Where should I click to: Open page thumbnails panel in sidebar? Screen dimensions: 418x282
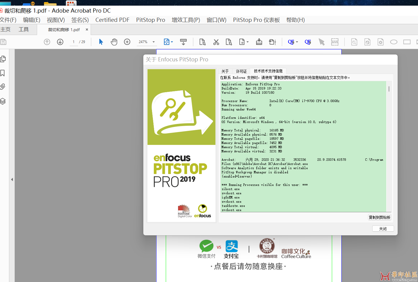coord(3,59)
